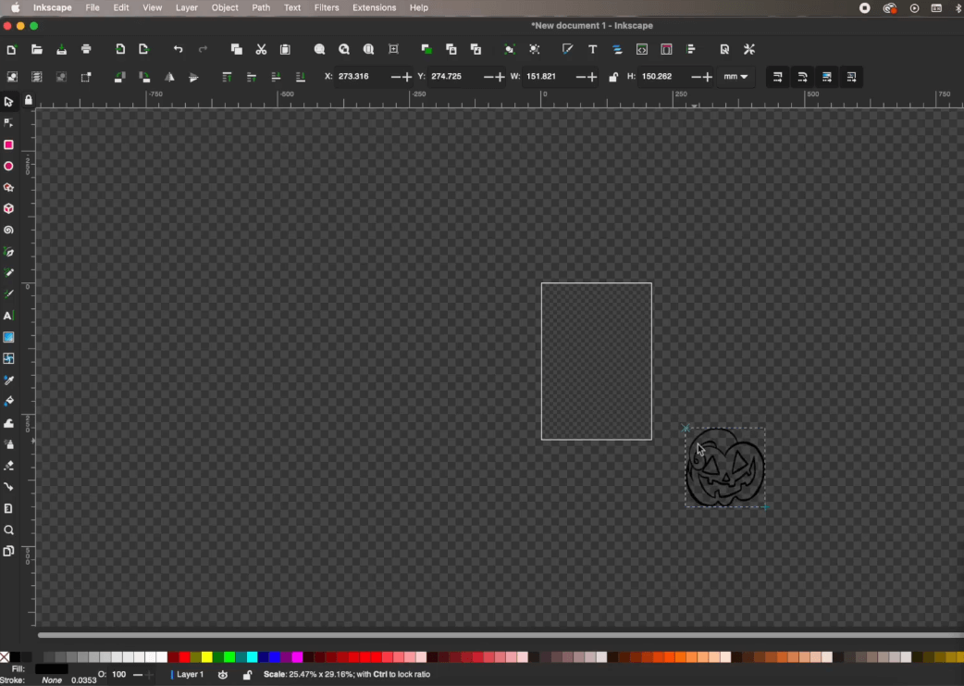Toggle the layer lock in the statusbar
This screenshot has width=964, height=686.
pyautogui.click(x=247, y=674)
